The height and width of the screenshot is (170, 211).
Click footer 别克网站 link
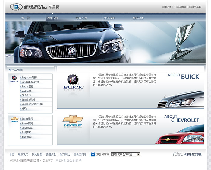tap(65, 155)
